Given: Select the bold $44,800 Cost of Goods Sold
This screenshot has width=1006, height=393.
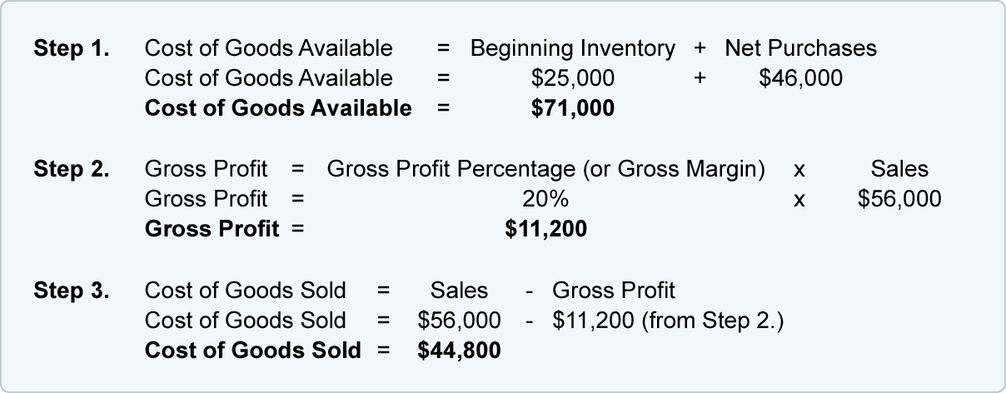Looking at the screenshot, I should pos(459,351).
